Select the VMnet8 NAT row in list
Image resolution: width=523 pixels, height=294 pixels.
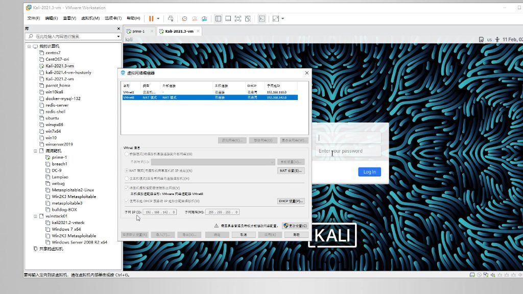[210, 97]
